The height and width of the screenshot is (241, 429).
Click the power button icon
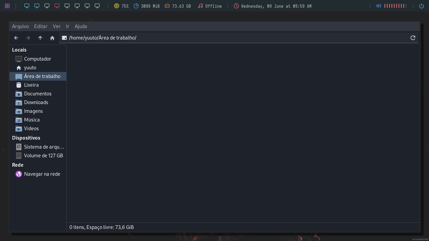tap(421, 6)
